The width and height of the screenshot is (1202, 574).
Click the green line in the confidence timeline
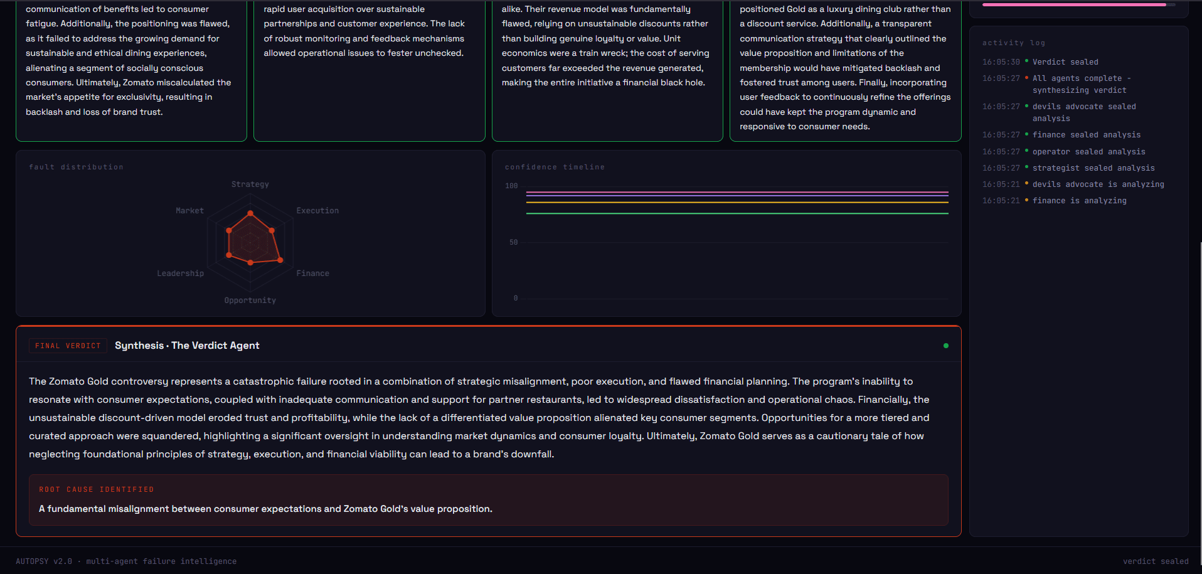(x=737, y=213)
